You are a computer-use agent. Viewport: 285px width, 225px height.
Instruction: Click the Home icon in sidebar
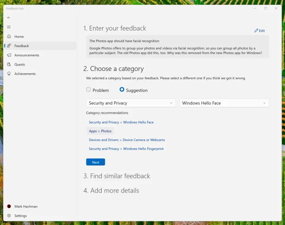coord(9,36)
